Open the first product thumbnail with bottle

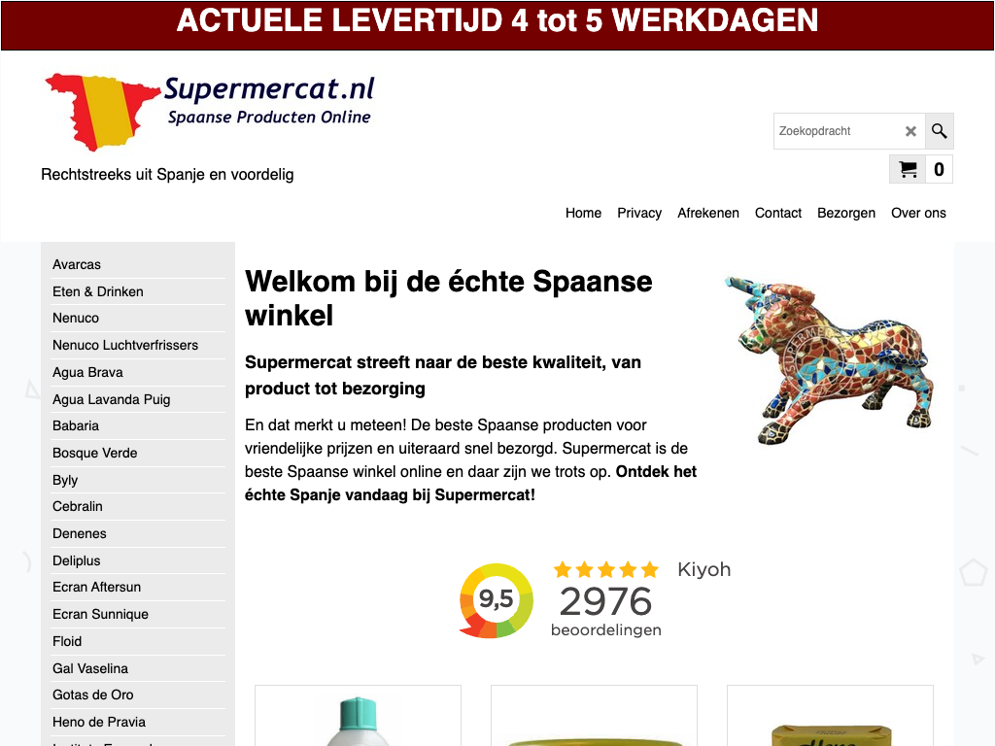click(358, 716)
